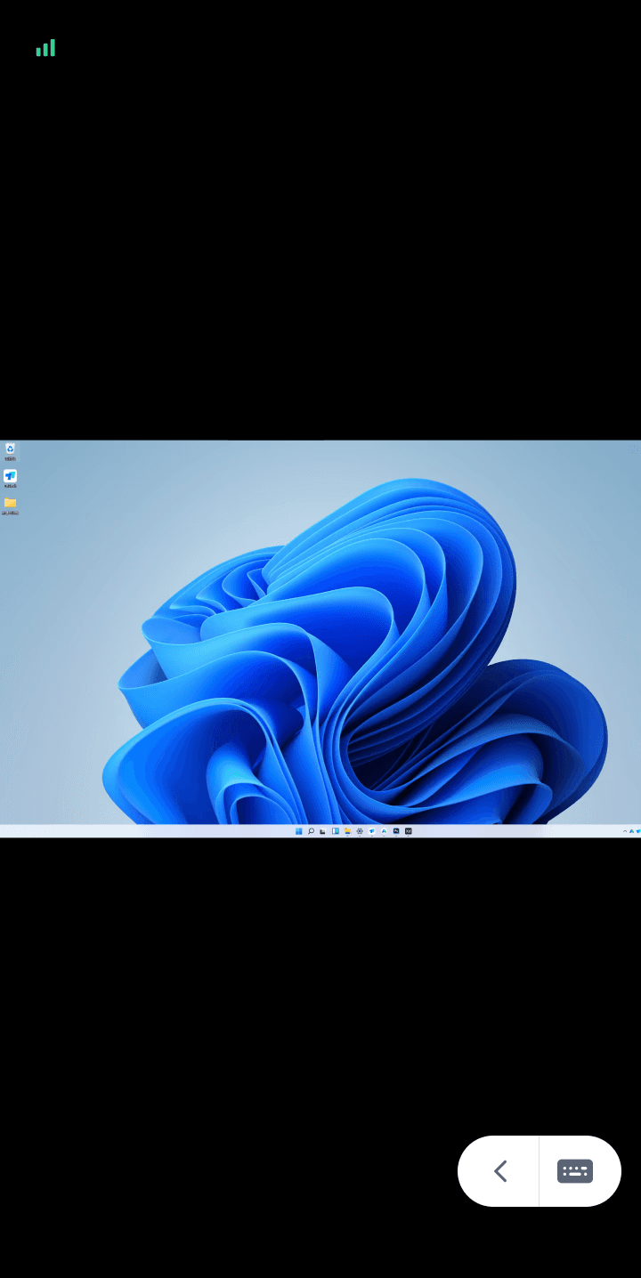The width and height of the screenshot is (641, 1278).
Task: Open Task View in taskbar
Action: tap(322, 831)
